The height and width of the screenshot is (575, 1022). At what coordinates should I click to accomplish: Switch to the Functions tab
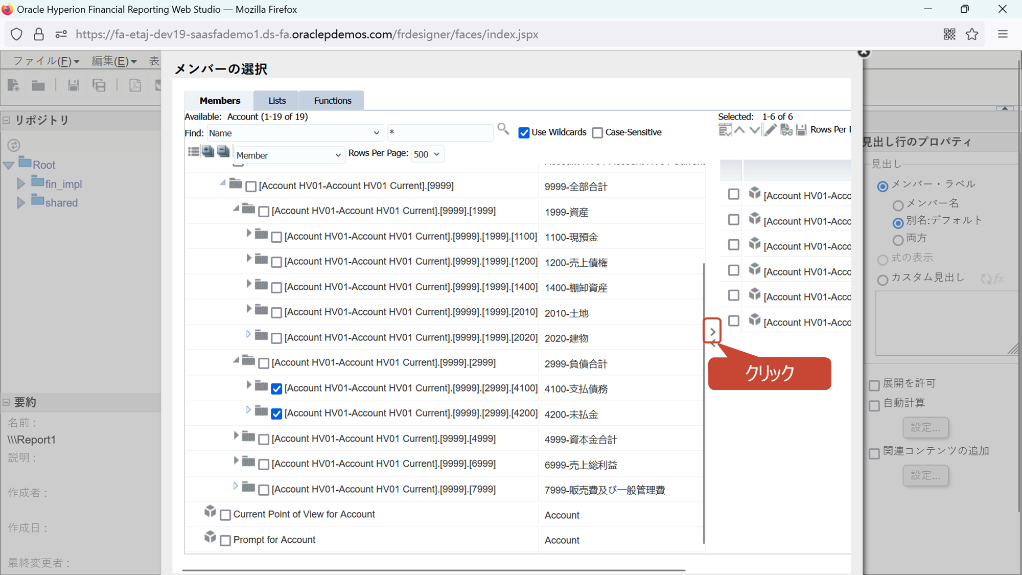(332, 101)
